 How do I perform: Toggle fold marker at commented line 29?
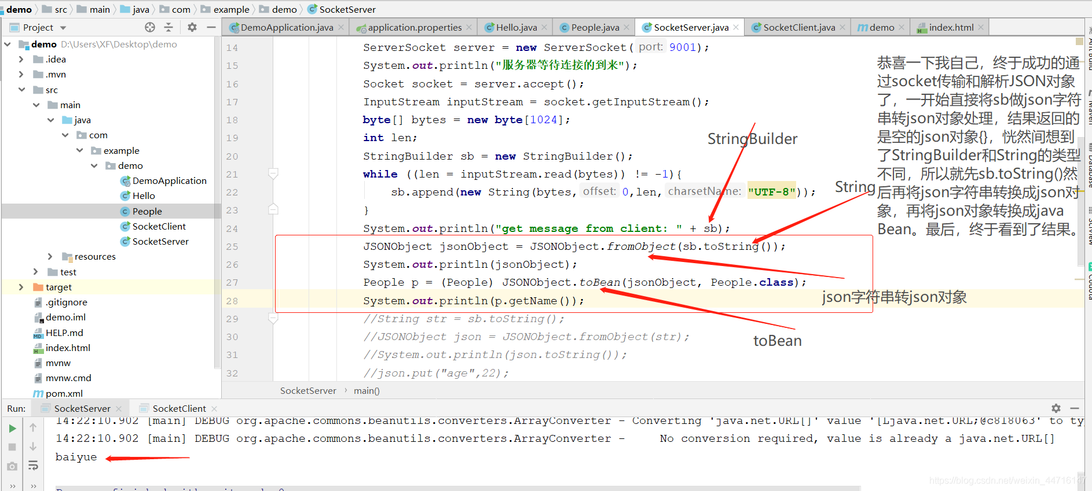click(273, 318)
